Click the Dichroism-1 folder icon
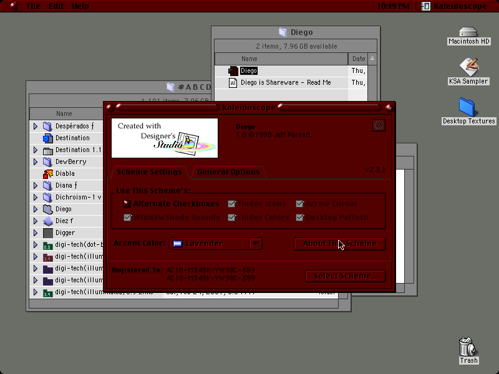Screen dimensions: 499x374 (47, 197)
